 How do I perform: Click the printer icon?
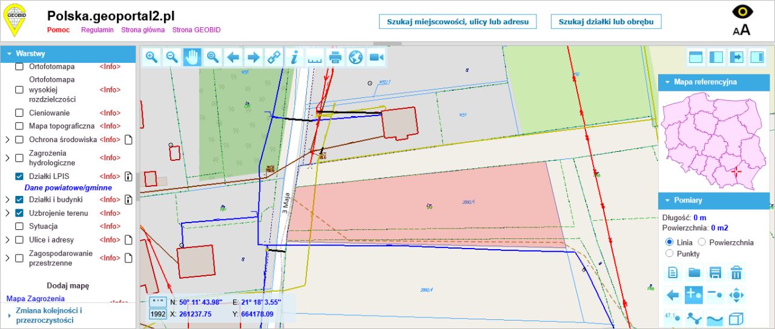point(335,57)
